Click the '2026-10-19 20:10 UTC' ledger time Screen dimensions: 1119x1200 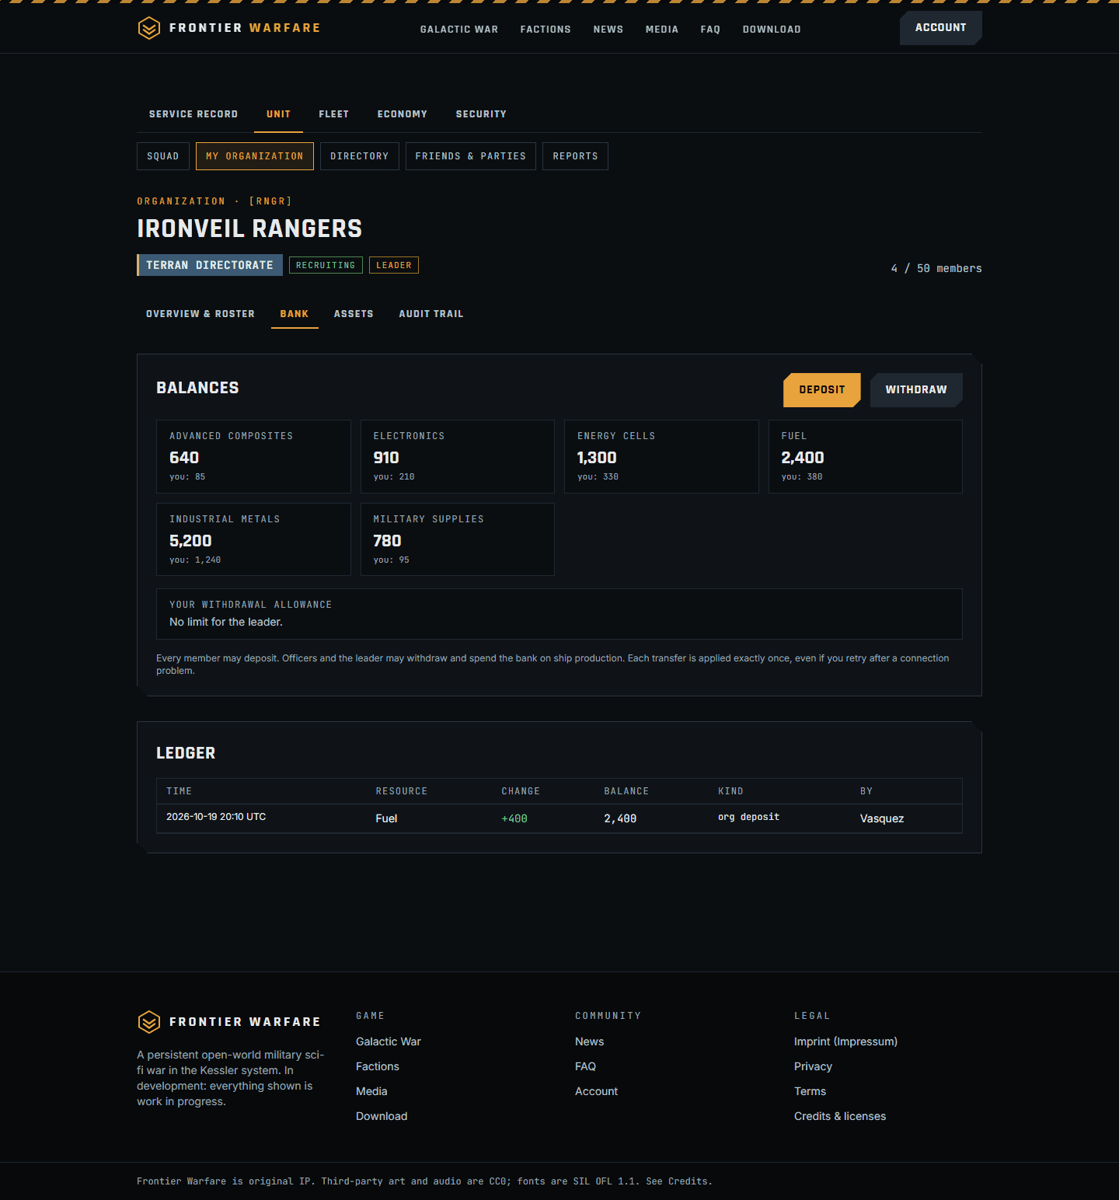(216, 817)
